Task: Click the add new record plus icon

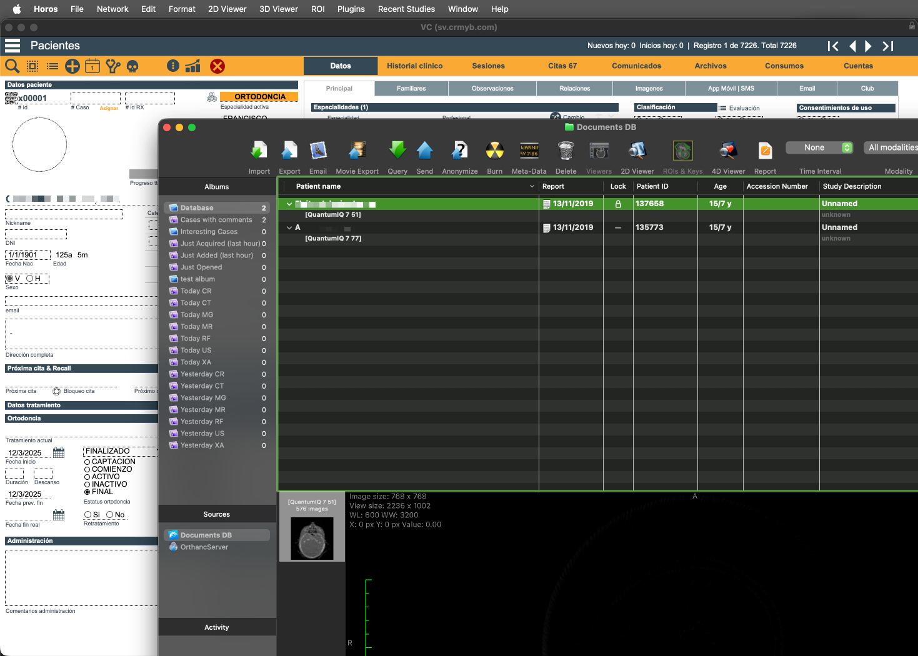Action: [72, 66]
